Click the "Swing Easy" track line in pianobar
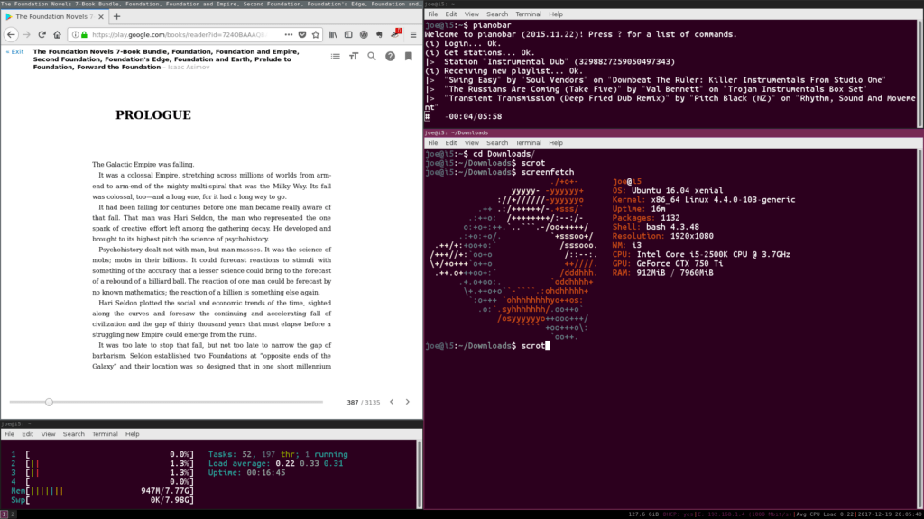Image resolution: width=924 pixels, height=519 pixels. click(655, 80)
